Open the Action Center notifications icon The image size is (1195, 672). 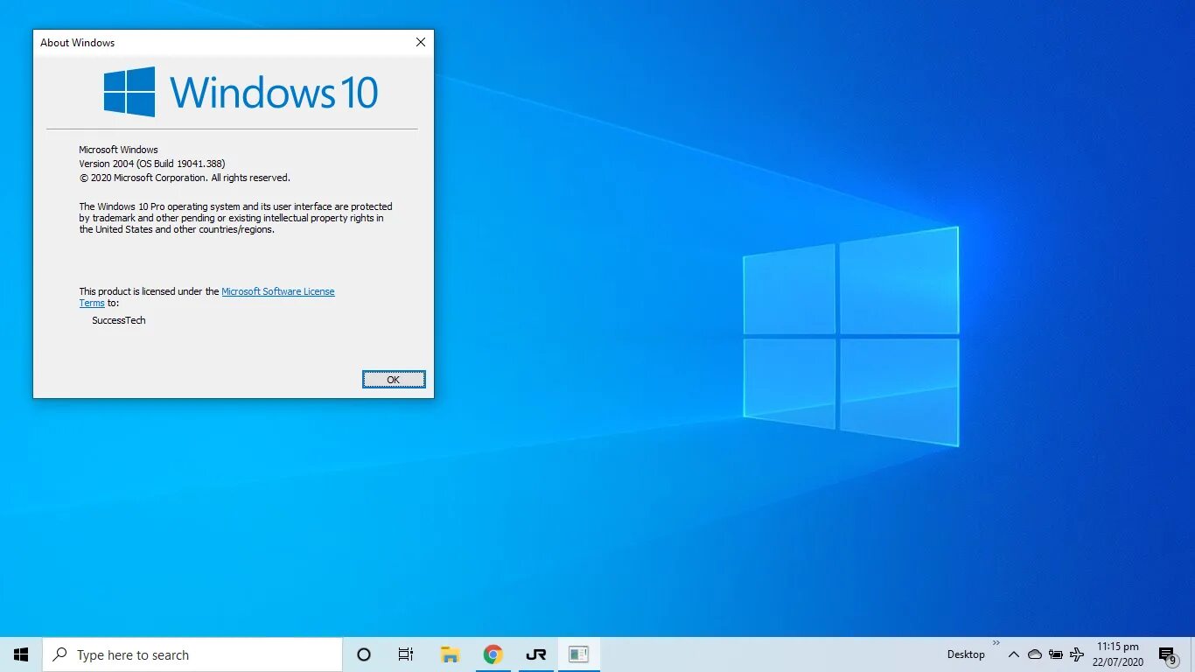point(1167,654)
